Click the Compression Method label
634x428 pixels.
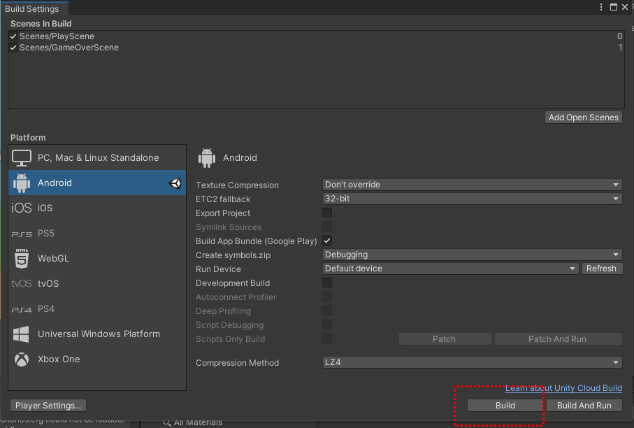pos(238,363)
